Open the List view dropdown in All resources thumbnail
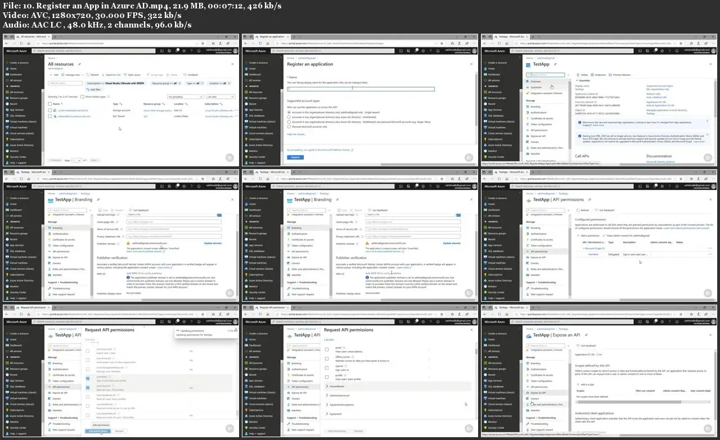 pyautogui.click(x=221, y=97)
